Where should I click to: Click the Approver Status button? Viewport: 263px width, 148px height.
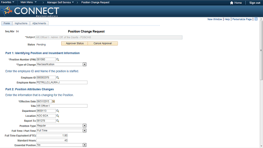tap(75, 44)
